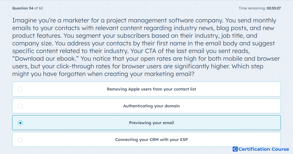
Task: Click answer text 'Removing Apple users from your contact list'
Action: point(151,89)
